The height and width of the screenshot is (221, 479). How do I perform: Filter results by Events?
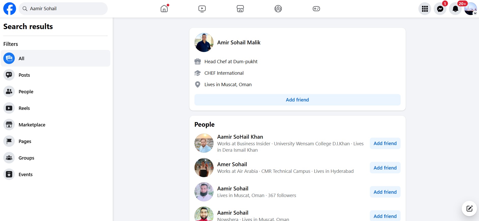[x=25, y=174]
